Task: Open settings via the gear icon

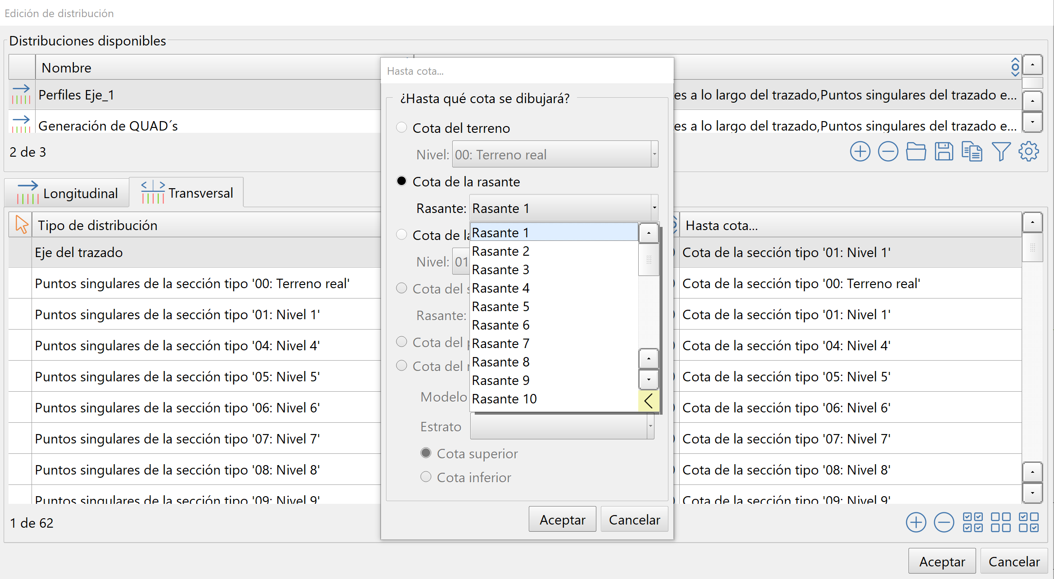Action: (x=1029, y=152)
